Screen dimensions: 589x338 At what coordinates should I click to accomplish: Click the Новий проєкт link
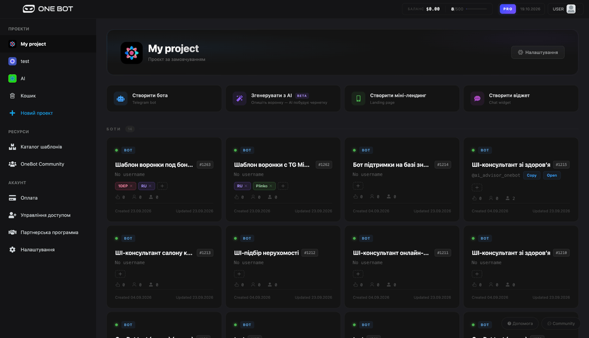[36, 113]
